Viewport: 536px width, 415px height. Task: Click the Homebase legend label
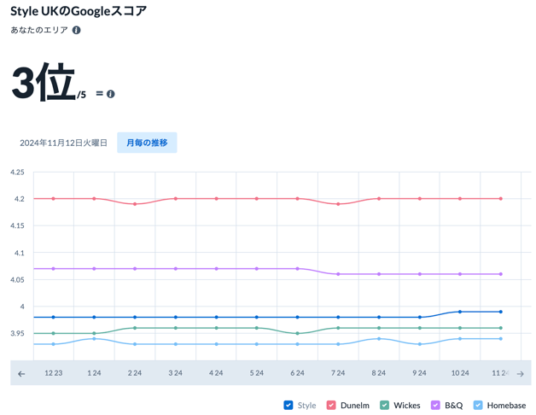pos(506,406)
